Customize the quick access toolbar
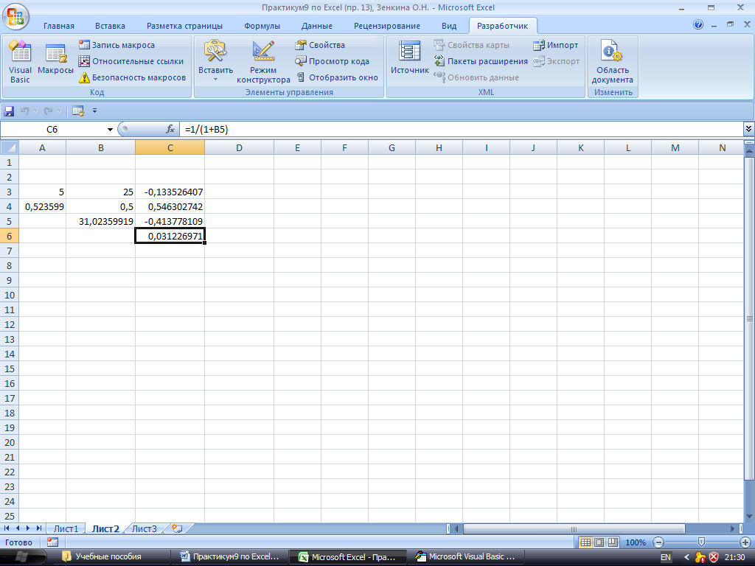 [94, 111]
